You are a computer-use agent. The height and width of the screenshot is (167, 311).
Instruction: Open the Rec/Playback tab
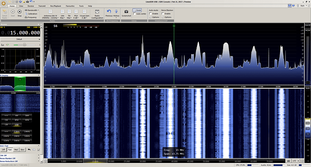56,6
